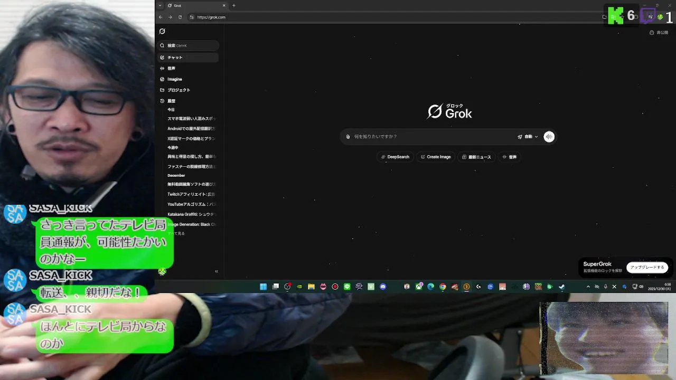Click webcam thumbnail overlay of smiling face
Viewport: 676px width, 380px height.
point(604,338)
